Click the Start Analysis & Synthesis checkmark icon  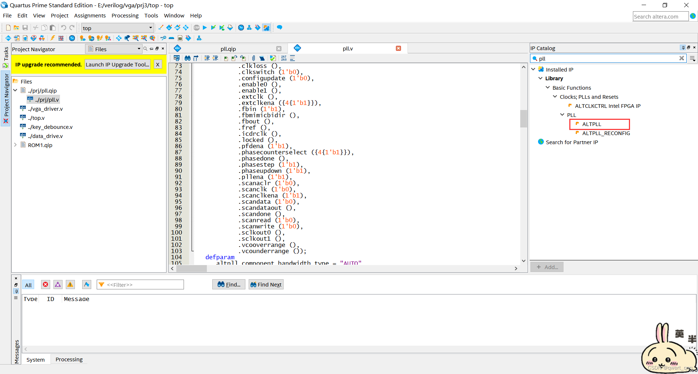pyautogui.click(x=213, y=28)
